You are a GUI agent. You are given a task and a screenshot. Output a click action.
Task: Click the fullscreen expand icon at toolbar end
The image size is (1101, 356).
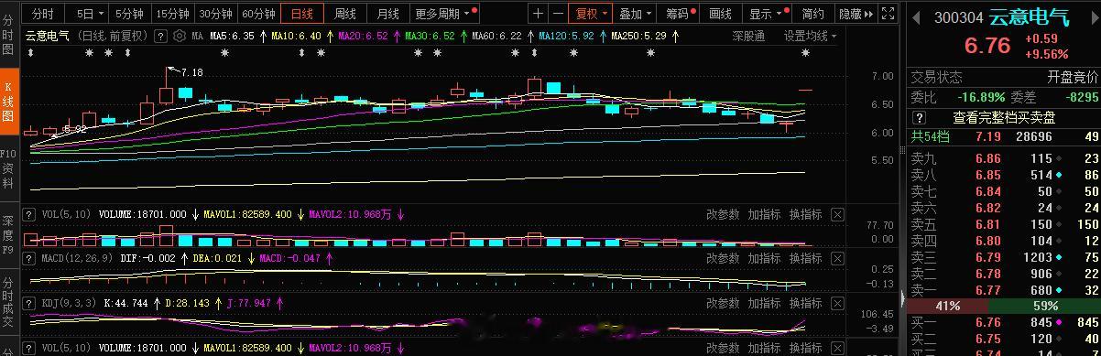888,14
